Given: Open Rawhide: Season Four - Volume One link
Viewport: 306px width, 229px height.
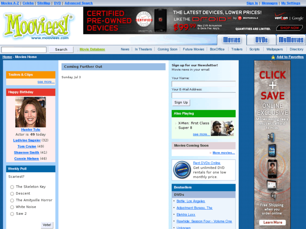Looking at the screenshot, I should click(x=204, y=221).
